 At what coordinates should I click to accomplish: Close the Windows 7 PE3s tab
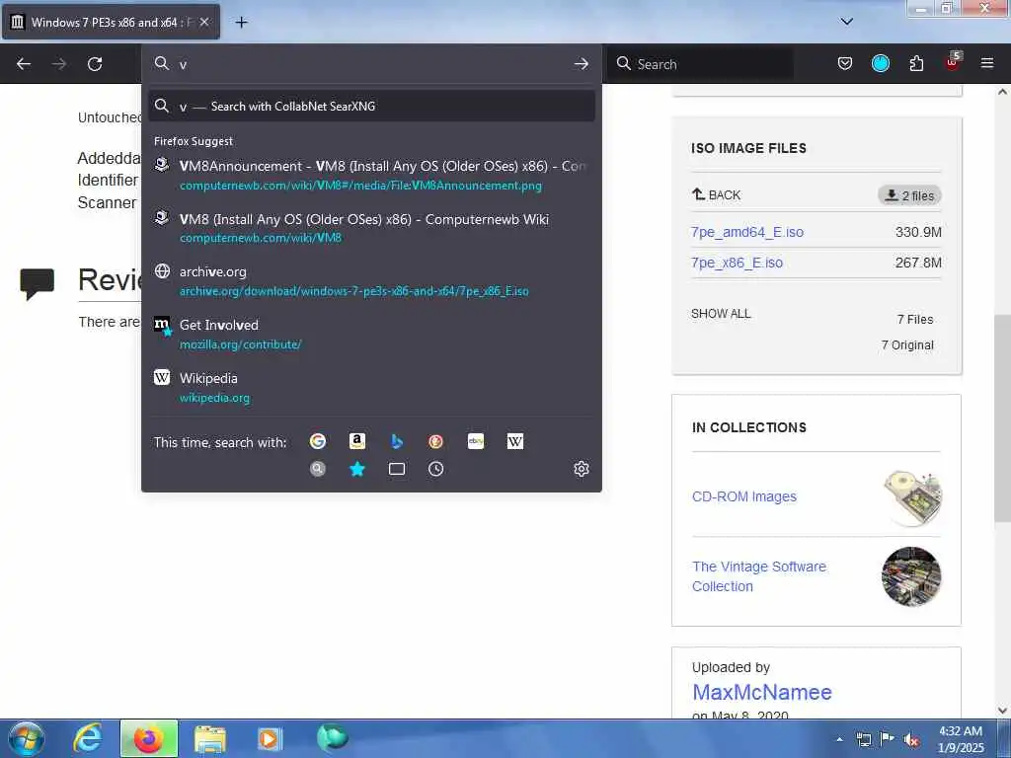[x=204, y=22]
